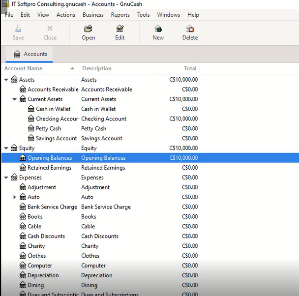Collapse the Equity account tree
The width and height of the screenshot is (299, 296).
pyautogui.click(x=6, y=148)
